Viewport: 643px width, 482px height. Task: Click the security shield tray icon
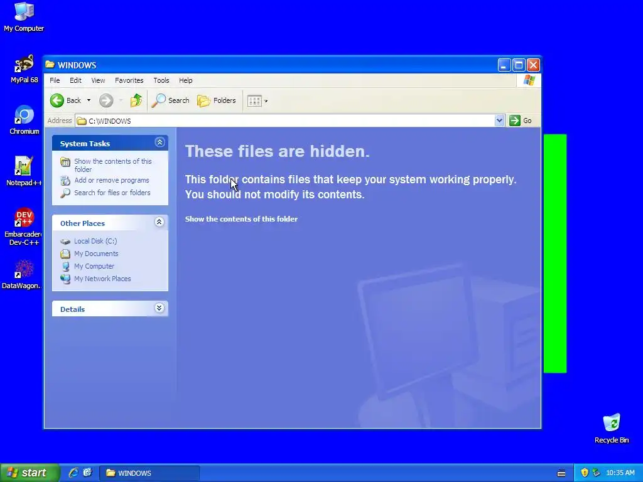[585, 473]
